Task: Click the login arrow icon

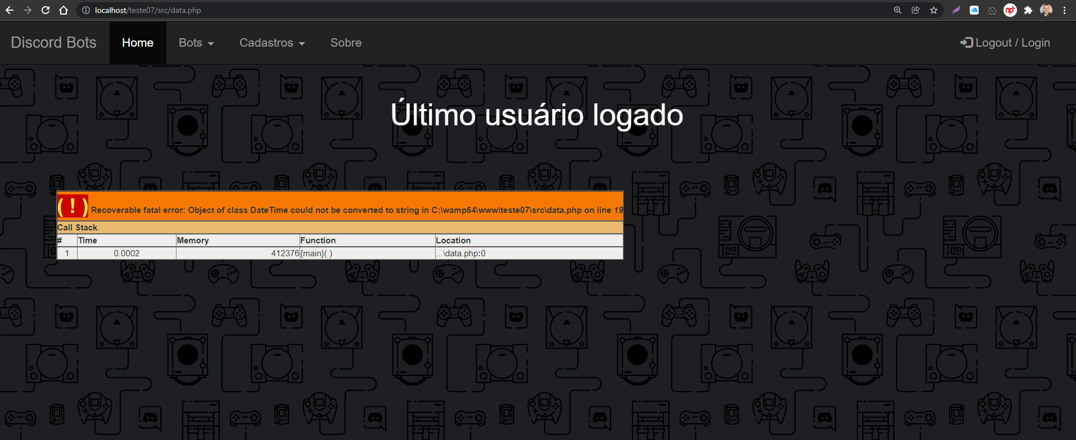Action: (966, 43)
